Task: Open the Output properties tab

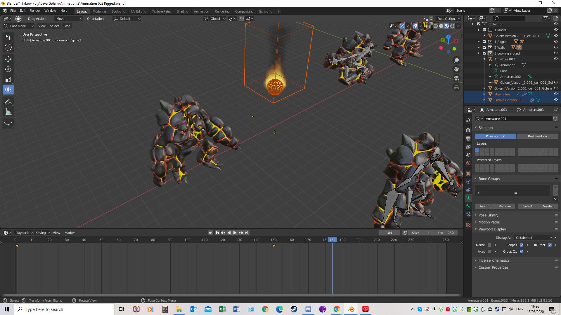Action: tap(468, 138)
